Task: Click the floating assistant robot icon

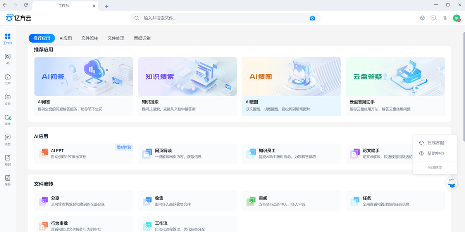Action: click(x=451, y=183)
